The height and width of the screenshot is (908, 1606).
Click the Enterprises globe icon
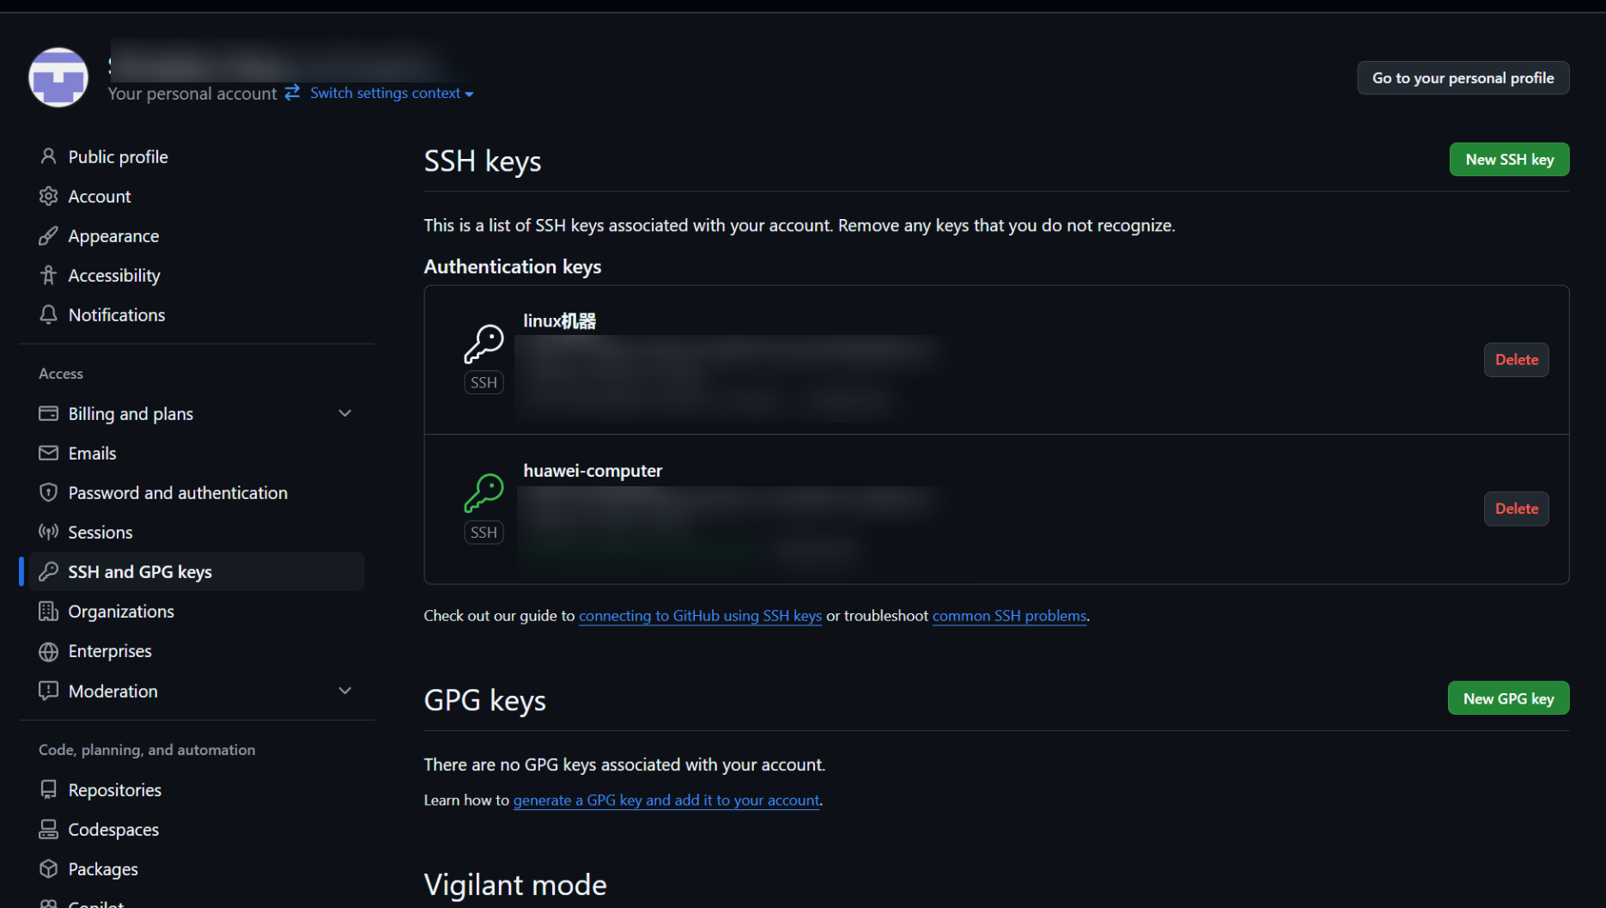click(48, 651)
